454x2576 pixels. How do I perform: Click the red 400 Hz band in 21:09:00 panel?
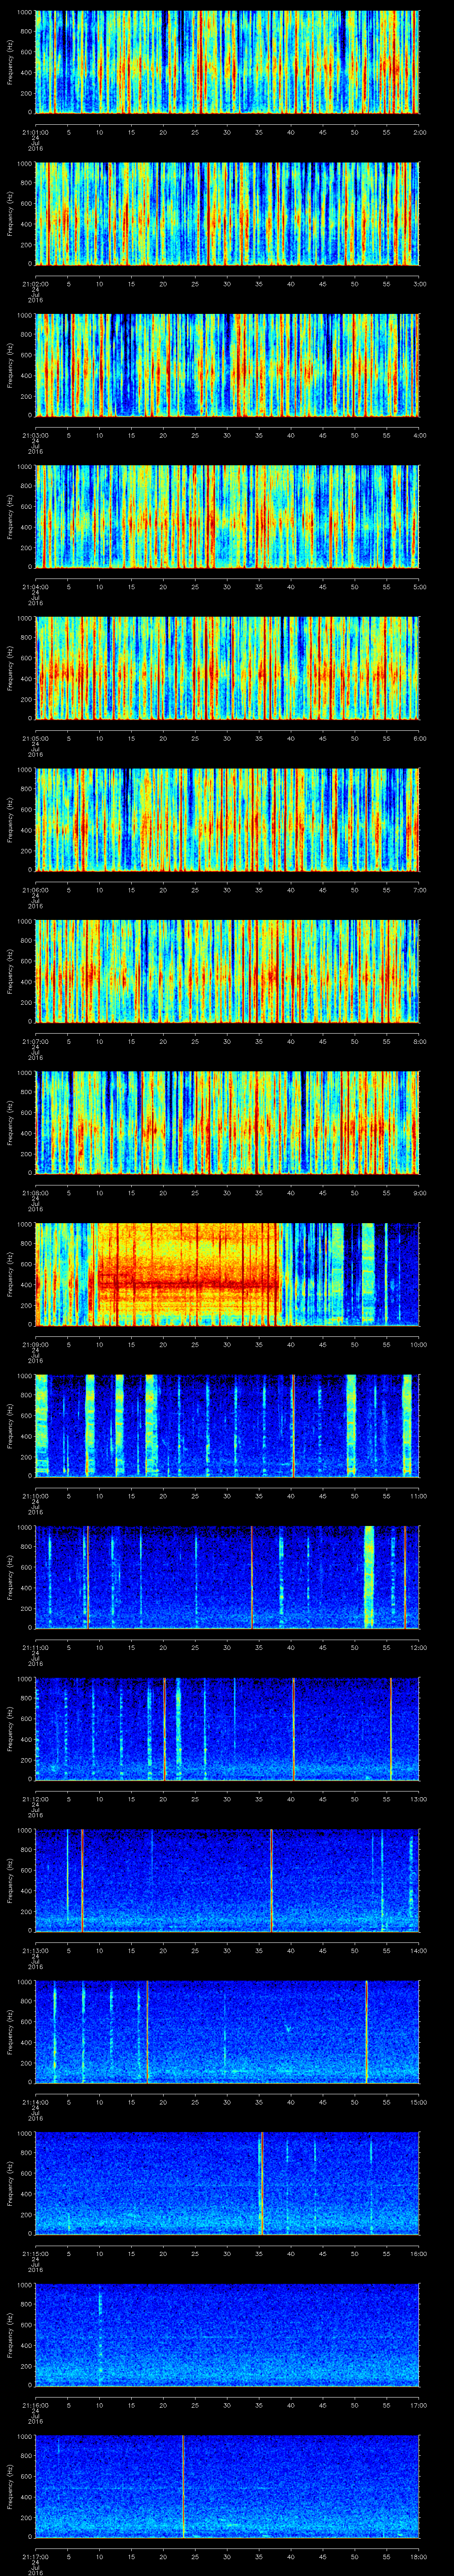pos(188,1284)
